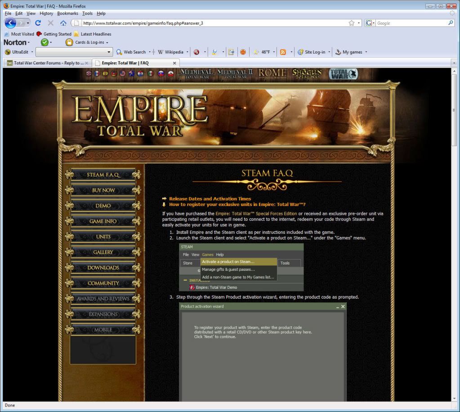Click the Firefox back arrow button

point(11,23)
